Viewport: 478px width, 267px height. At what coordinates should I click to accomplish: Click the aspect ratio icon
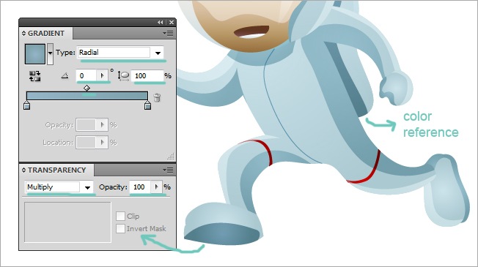pyautogui.click(x=123, y=76)
